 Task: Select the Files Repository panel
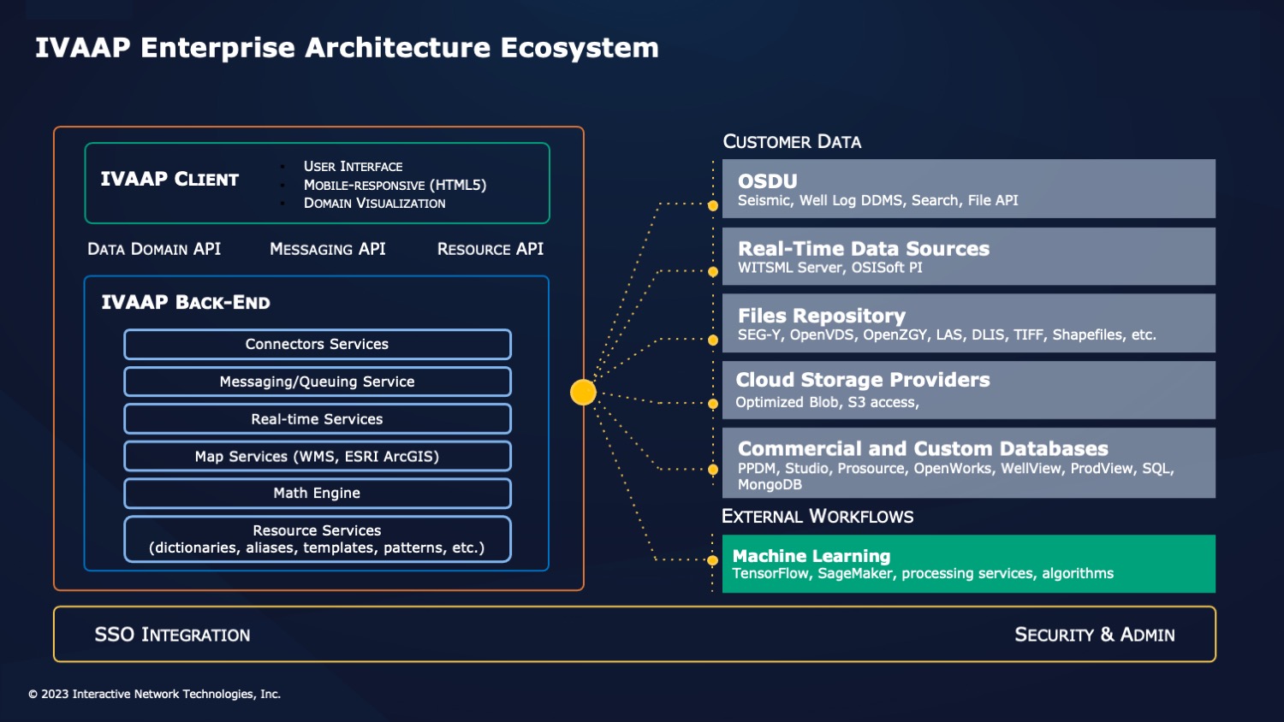point(969,323)
